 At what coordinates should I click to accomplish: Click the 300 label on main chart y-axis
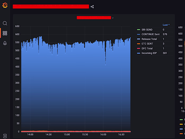17,83
